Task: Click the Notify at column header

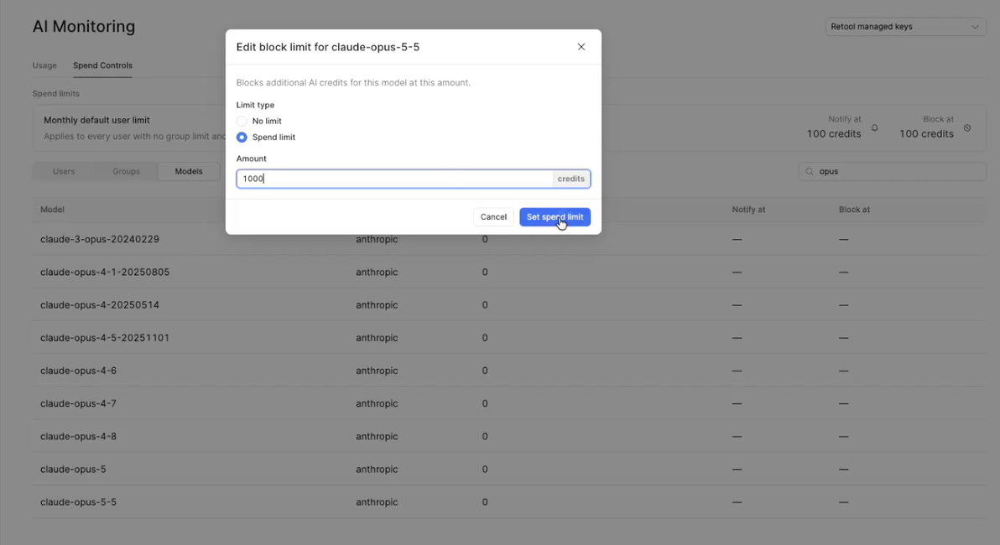Action: (748, 209)
